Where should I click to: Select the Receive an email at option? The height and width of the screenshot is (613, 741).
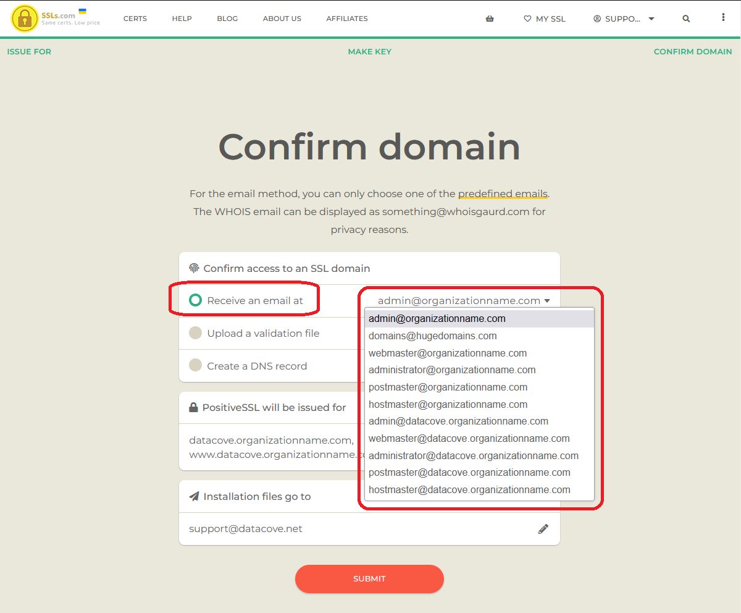point(195,300)
